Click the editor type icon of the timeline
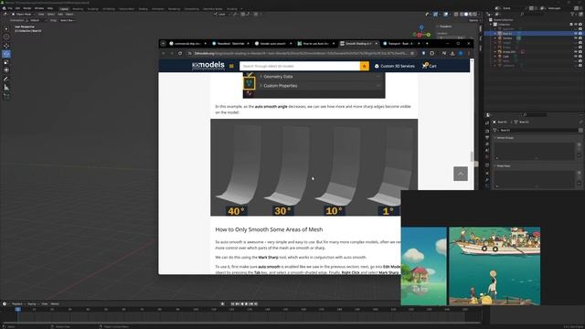The height and width of the screenshot is (329, 585). tap(5, 304)
